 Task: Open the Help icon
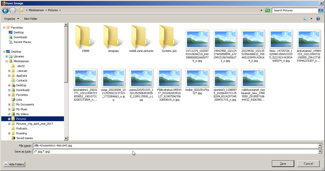318,19
